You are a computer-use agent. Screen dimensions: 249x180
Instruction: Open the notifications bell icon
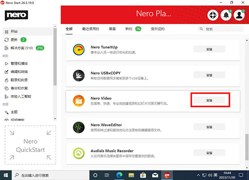click(226, 15)
